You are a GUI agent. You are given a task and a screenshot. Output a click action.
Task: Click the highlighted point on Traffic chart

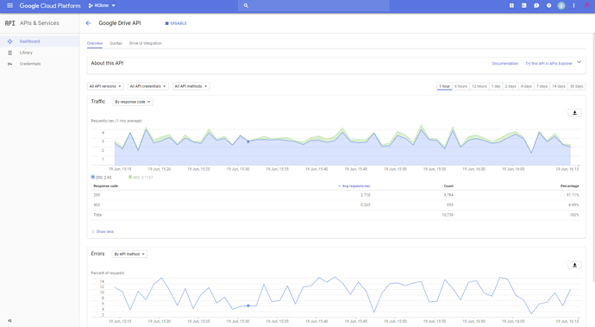(248, 141)
